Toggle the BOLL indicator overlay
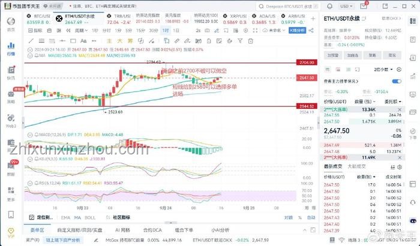The height and width of the screenshot is (246, 420). click(x=90, y=217)
